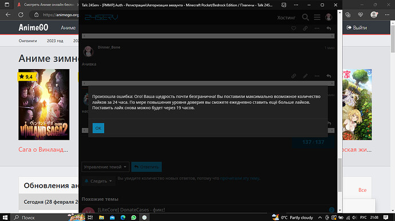Open the Windows Start menu

[x=5, y=218]
